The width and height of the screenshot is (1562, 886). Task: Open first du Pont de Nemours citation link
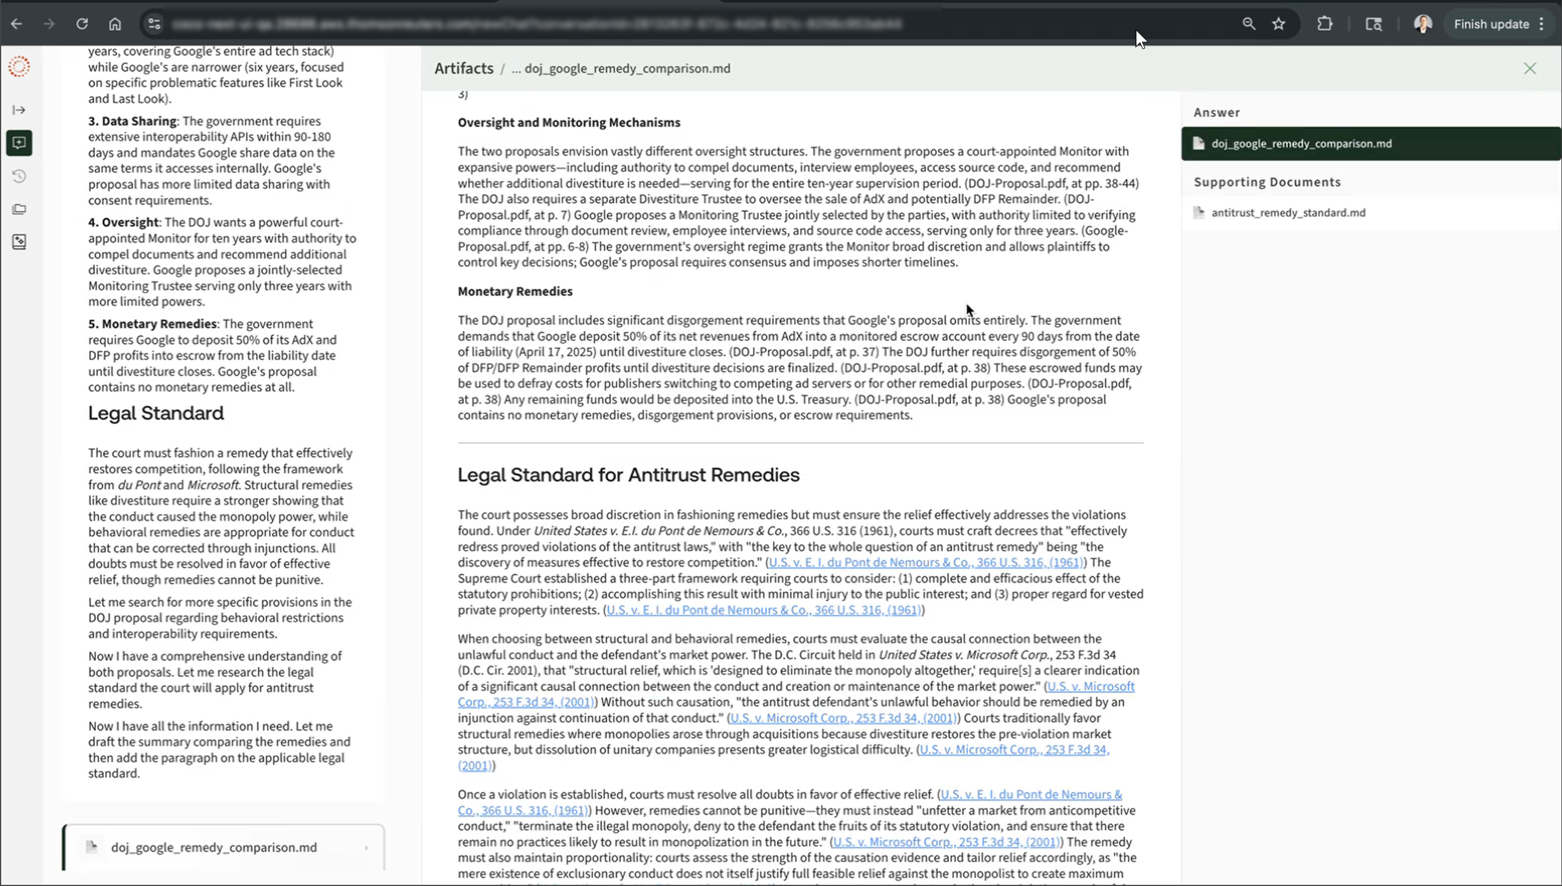pyautogui.click(x=925, y=562)
